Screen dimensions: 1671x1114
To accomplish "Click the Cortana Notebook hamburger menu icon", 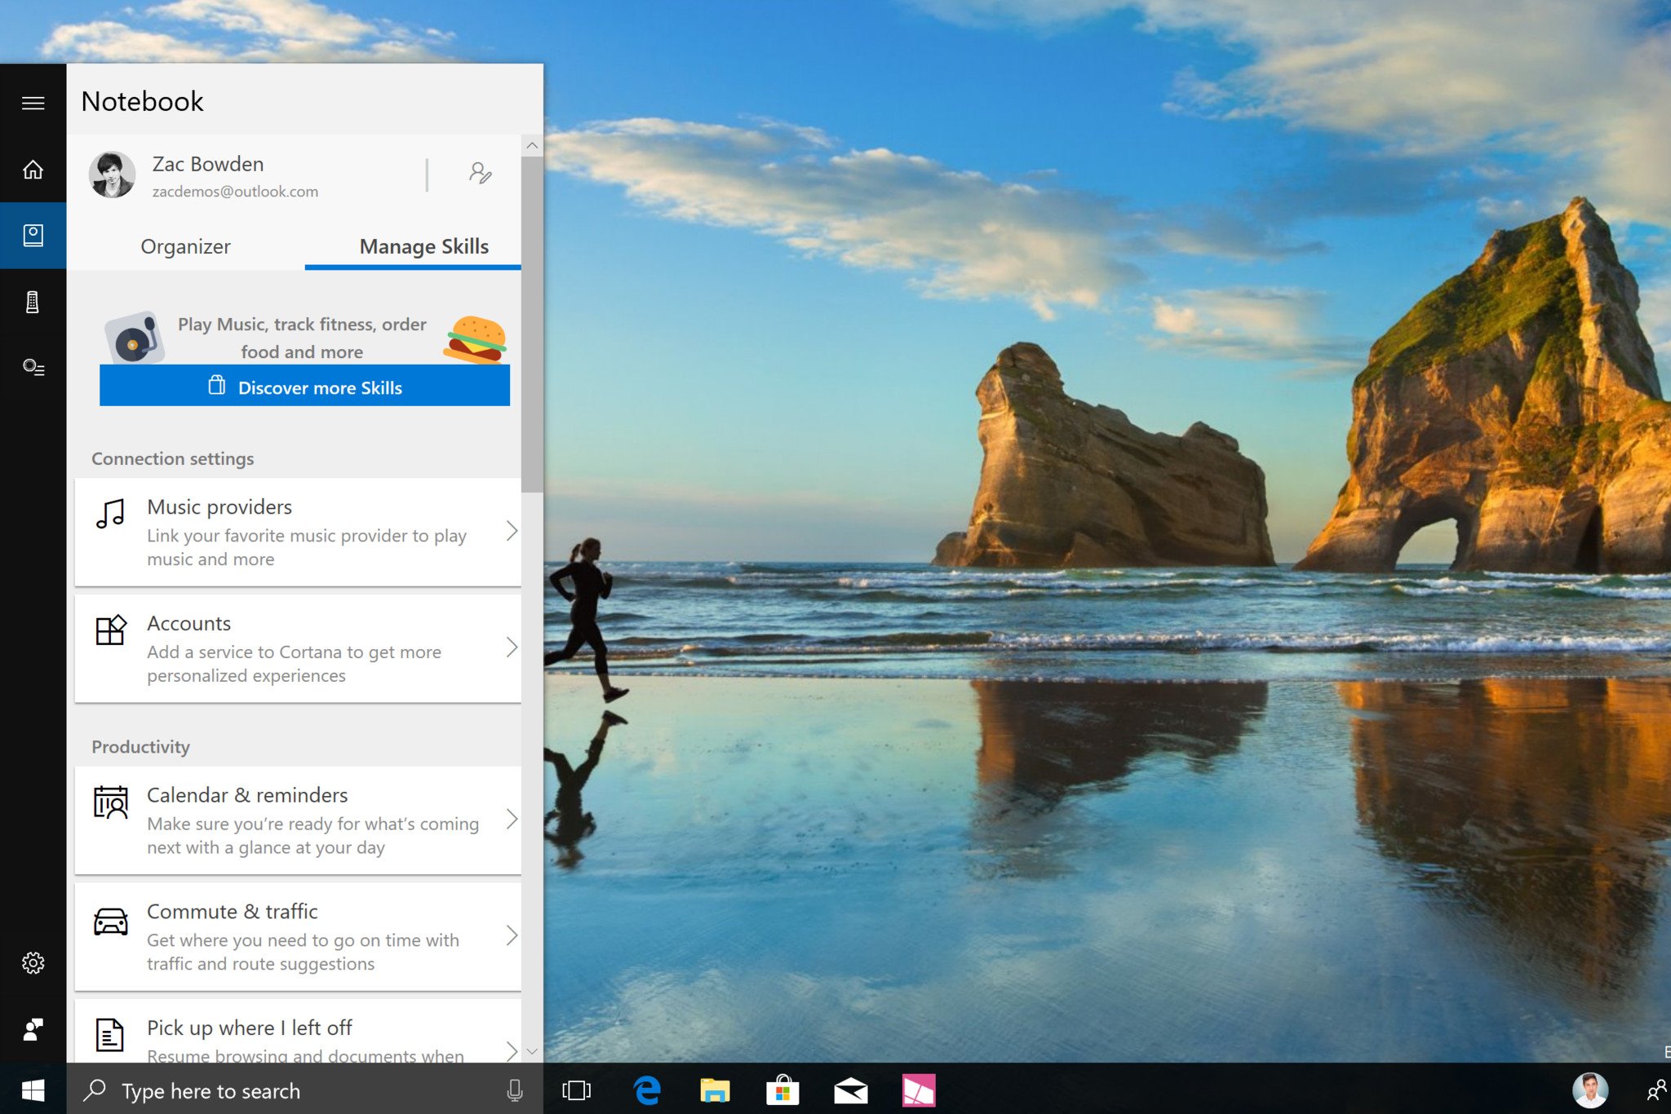I will 33,104.
